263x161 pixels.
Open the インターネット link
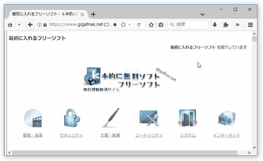[x=226, y=135]
